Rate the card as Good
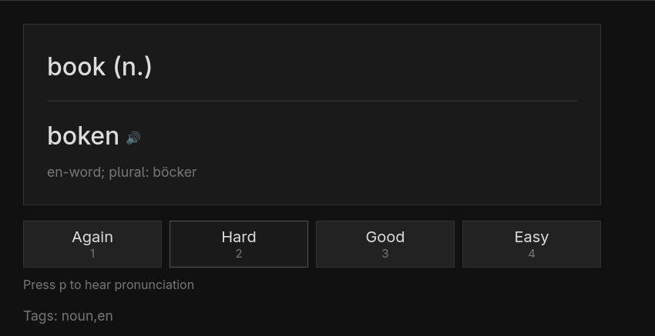 coord(385,244)
